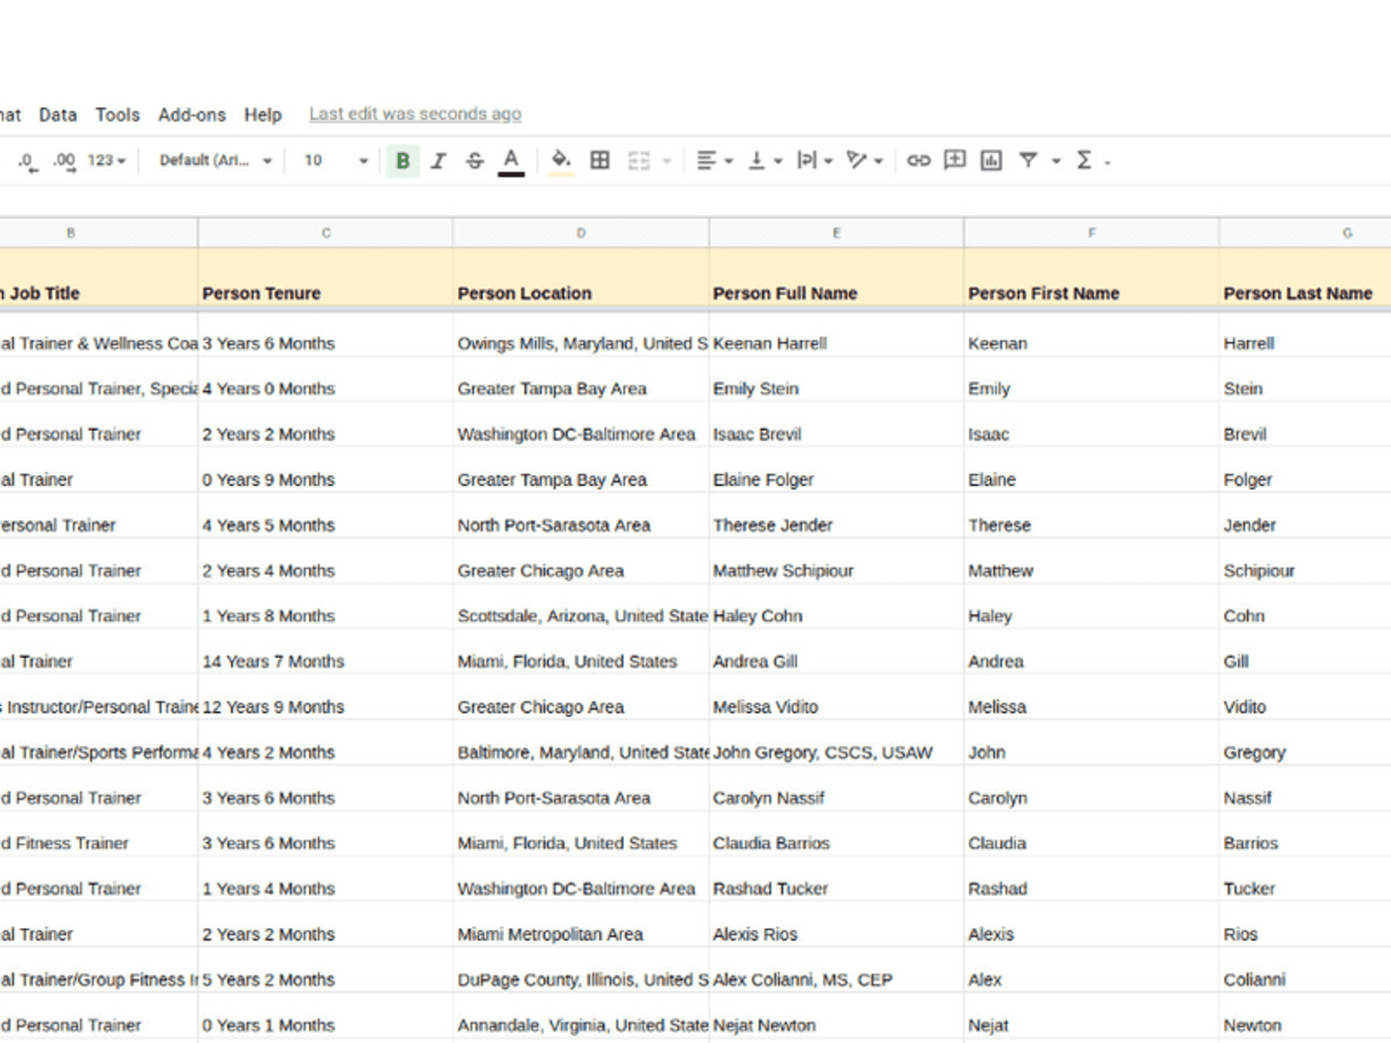Click the 'Person Last Name' header cell
Screen dimensions: 1391x1043
(1305, 279)
